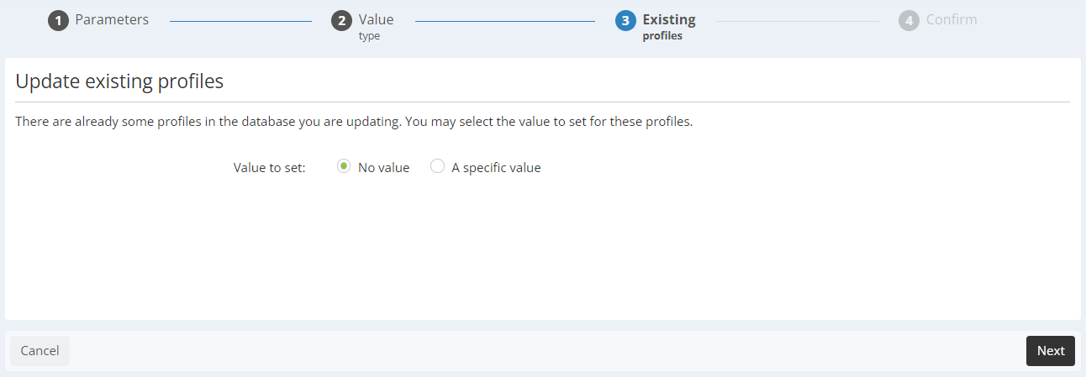Click the existing profiles description sentence
The width and height of the screenshot is (1086, 377).
[354, 122]
